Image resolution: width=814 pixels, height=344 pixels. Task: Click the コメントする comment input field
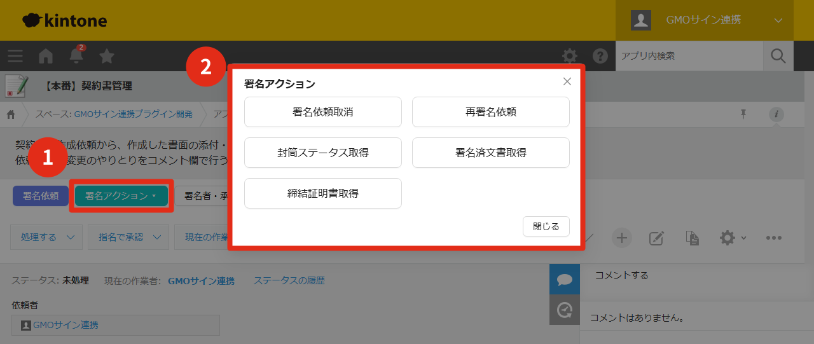click(697, 275)
